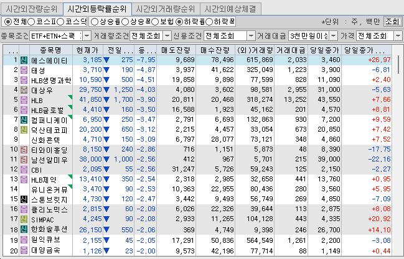
Task: Click the 증 badge in the HLB글로벌 row
Action: [24, 110]
